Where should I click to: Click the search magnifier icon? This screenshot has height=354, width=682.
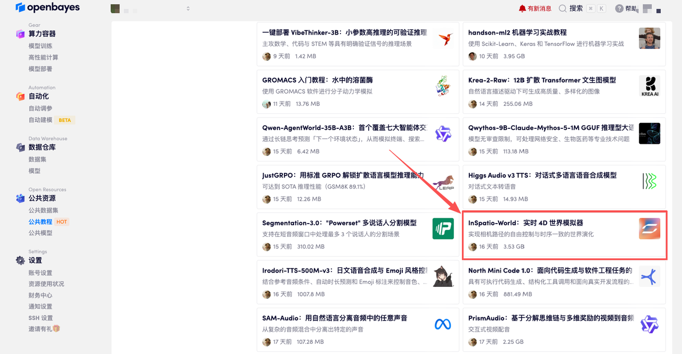(x=563, y=9)
